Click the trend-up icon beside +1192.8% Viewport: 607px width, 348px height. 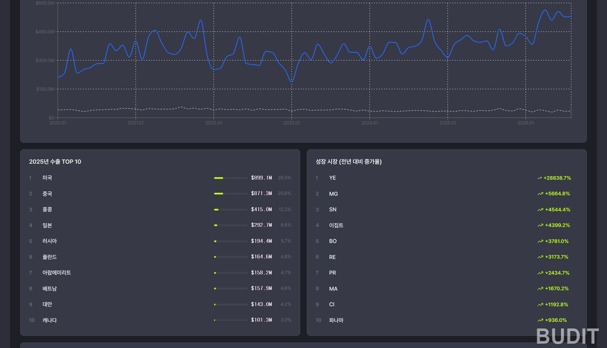[540, 305]
